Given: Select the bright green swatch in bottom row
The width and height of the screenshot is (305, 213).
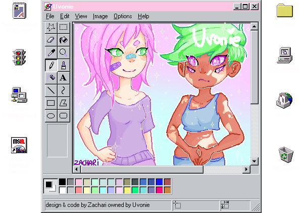Looking at the screenshot, I should click(x=135, y=190).
